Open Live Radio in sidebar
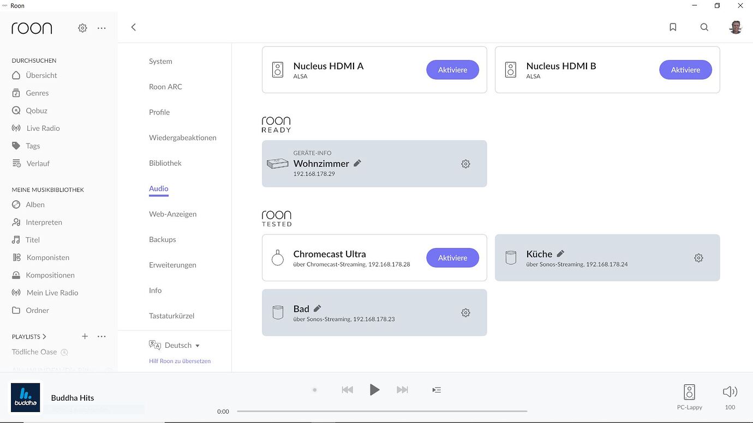Screen dimensions: 753x423 [36, 128]
